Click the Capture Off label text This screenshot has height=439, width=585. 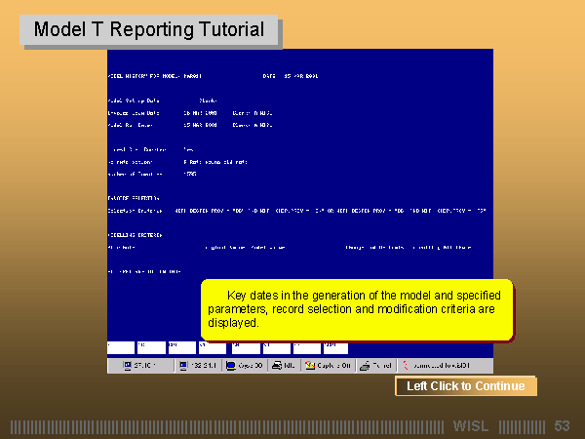pos(331,366)
